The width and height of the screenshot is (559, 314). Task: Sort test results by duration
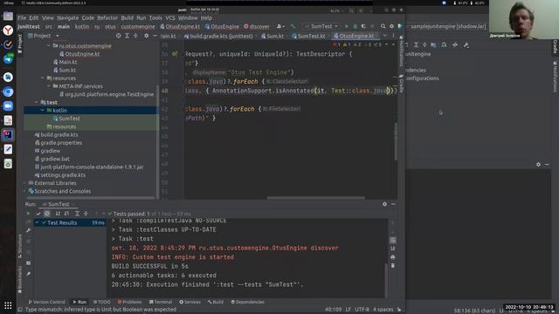[66, 213]
